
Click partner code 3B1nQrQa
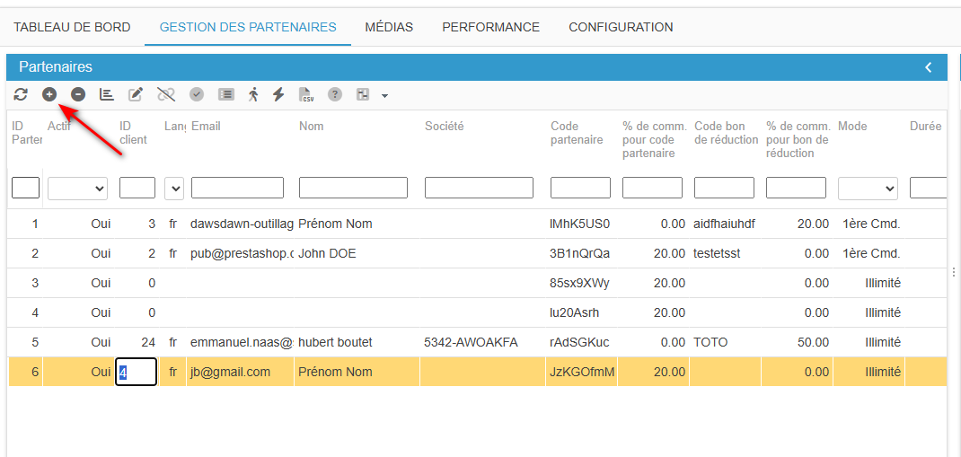(x=580, y=253)
